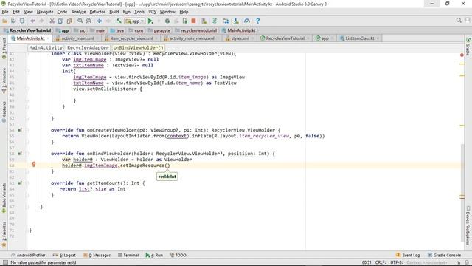The width and height of the screenshot is (472, 266).
Task: Open the Build menu
Action: pos(114,12)
